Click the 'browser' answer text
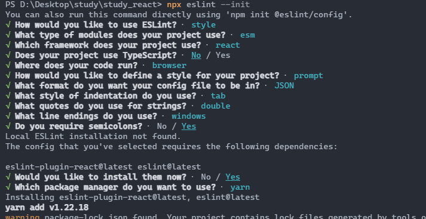 click(169, 66)
